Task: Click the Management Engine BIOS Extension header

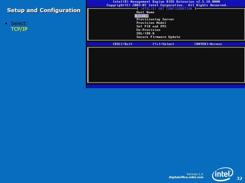Action: coord(166,2)
